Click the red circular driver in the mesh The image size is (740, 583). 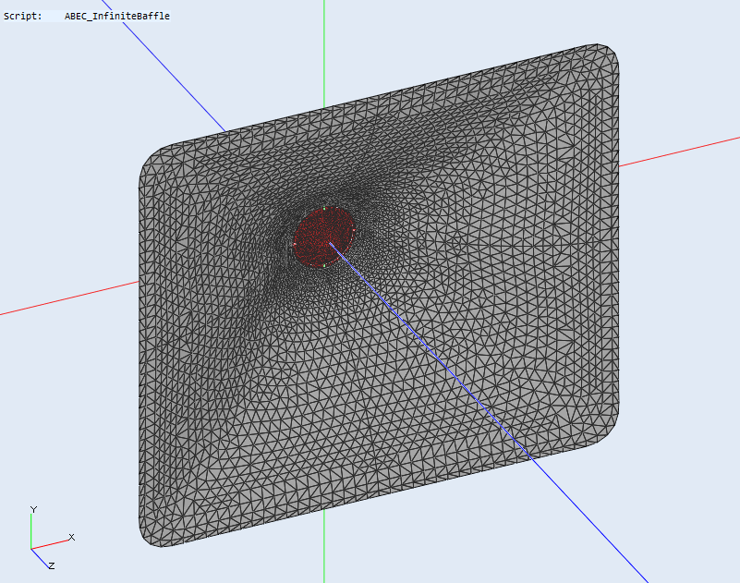[x=324, y=237]
